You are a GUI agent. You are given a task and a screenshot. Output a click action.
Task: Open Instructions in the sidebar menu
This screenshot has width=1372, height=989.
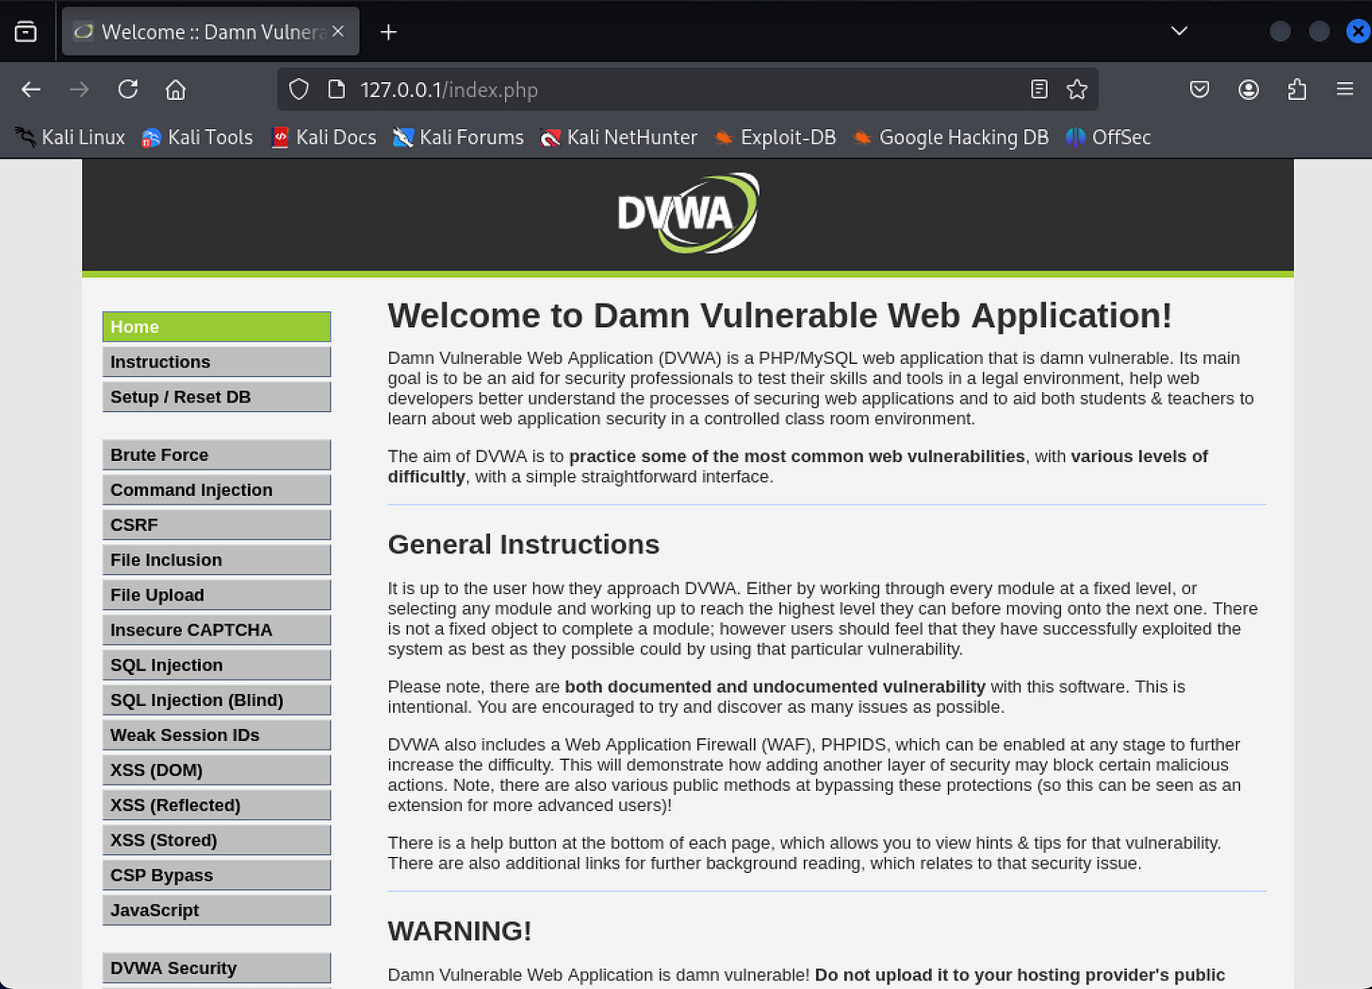click(x=217, y=362)
